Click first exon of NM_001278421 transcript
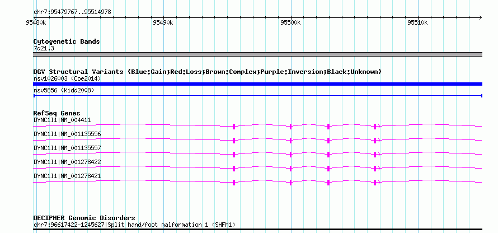Screen dimensions: 498x233 (x=234, y=183)
